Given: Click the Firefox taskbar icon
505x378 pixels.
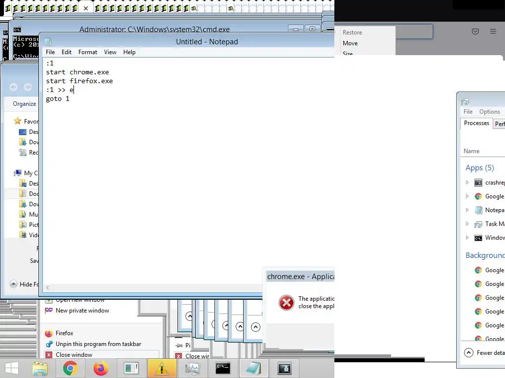Looking at the screenshot, I should [x=101, y=368].
